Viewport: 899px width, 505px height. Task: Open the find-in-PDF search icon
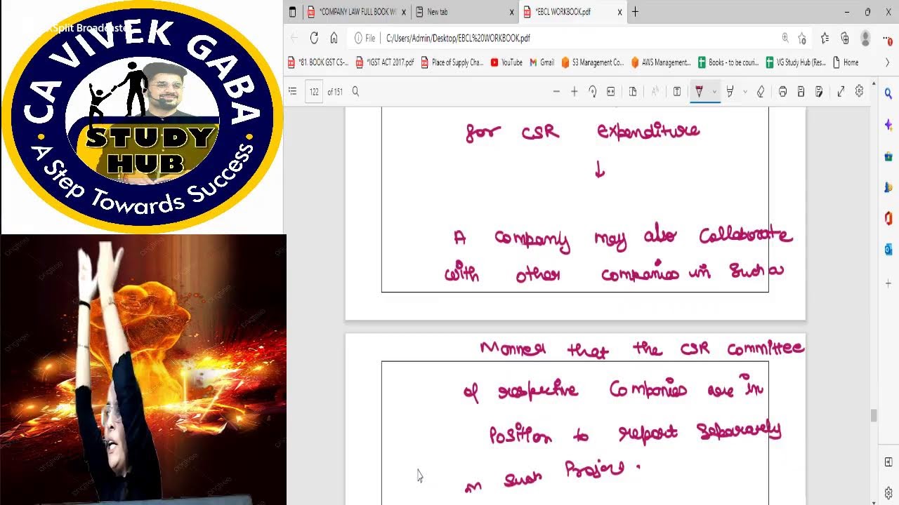point(355,91)
